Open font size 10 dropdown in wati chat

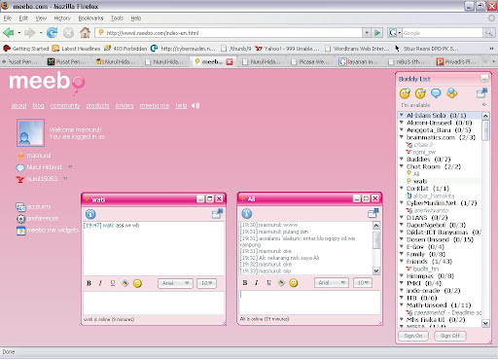tap(206, 283)
